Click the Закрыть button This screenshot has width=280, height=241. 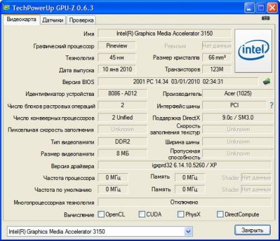tap(253, 230)
